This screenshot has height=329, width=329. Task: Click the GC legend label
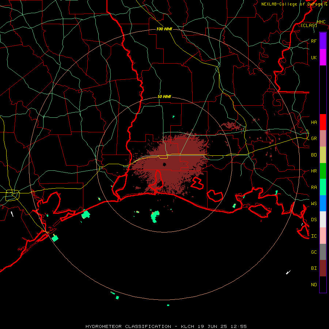(x=314, y=252)
